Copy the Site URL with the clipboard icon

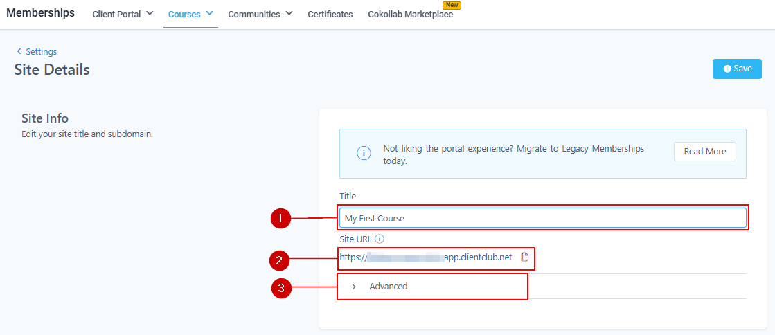pos(524,257)
